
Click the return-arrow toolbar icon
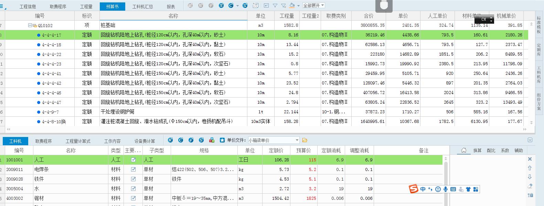pyautogui.click(x=266, y=5)
